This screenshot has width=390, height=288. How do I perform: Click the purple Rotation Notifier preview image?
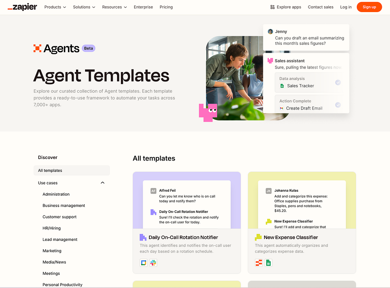click(187, 200)
